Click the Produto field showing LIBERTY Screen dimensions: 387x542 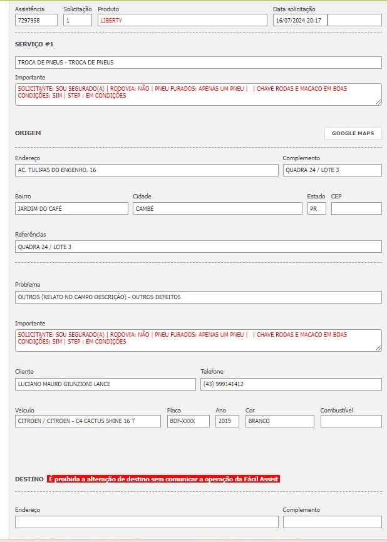tap(182, 21)
